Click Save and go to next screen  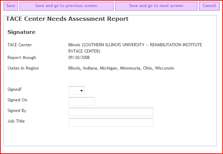click(156, 6)
